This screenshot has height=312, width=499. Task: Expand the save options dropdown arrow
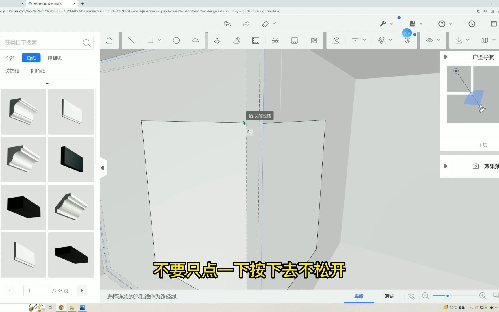(421, 24)
